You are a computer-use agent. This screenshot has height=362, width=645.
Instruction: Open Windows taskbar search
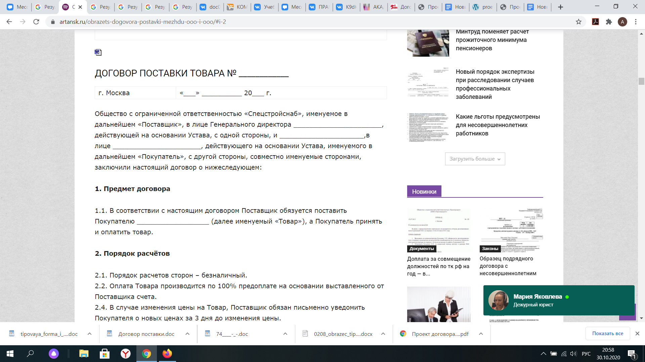30,354
